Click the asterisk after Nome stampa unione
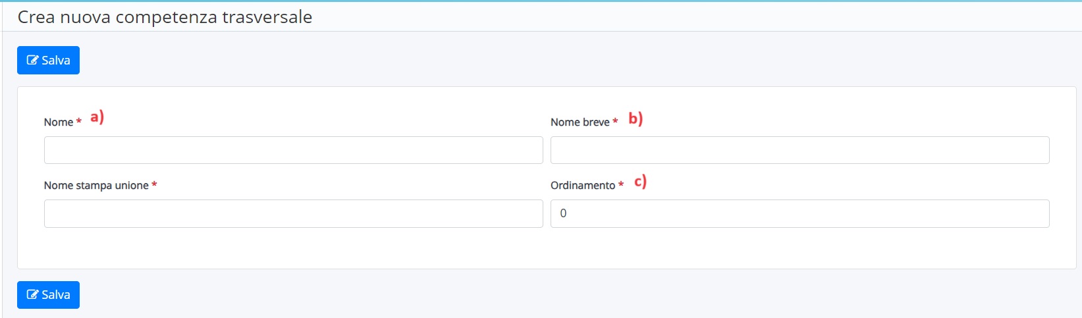1082x318 pixels. [x=154, y=186]
